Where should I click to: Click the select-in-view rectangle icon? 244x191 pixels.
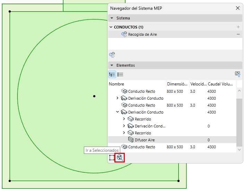click(112, 158)
